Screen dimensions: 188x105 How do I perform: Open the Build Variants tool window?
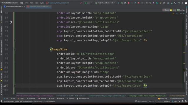1,90
